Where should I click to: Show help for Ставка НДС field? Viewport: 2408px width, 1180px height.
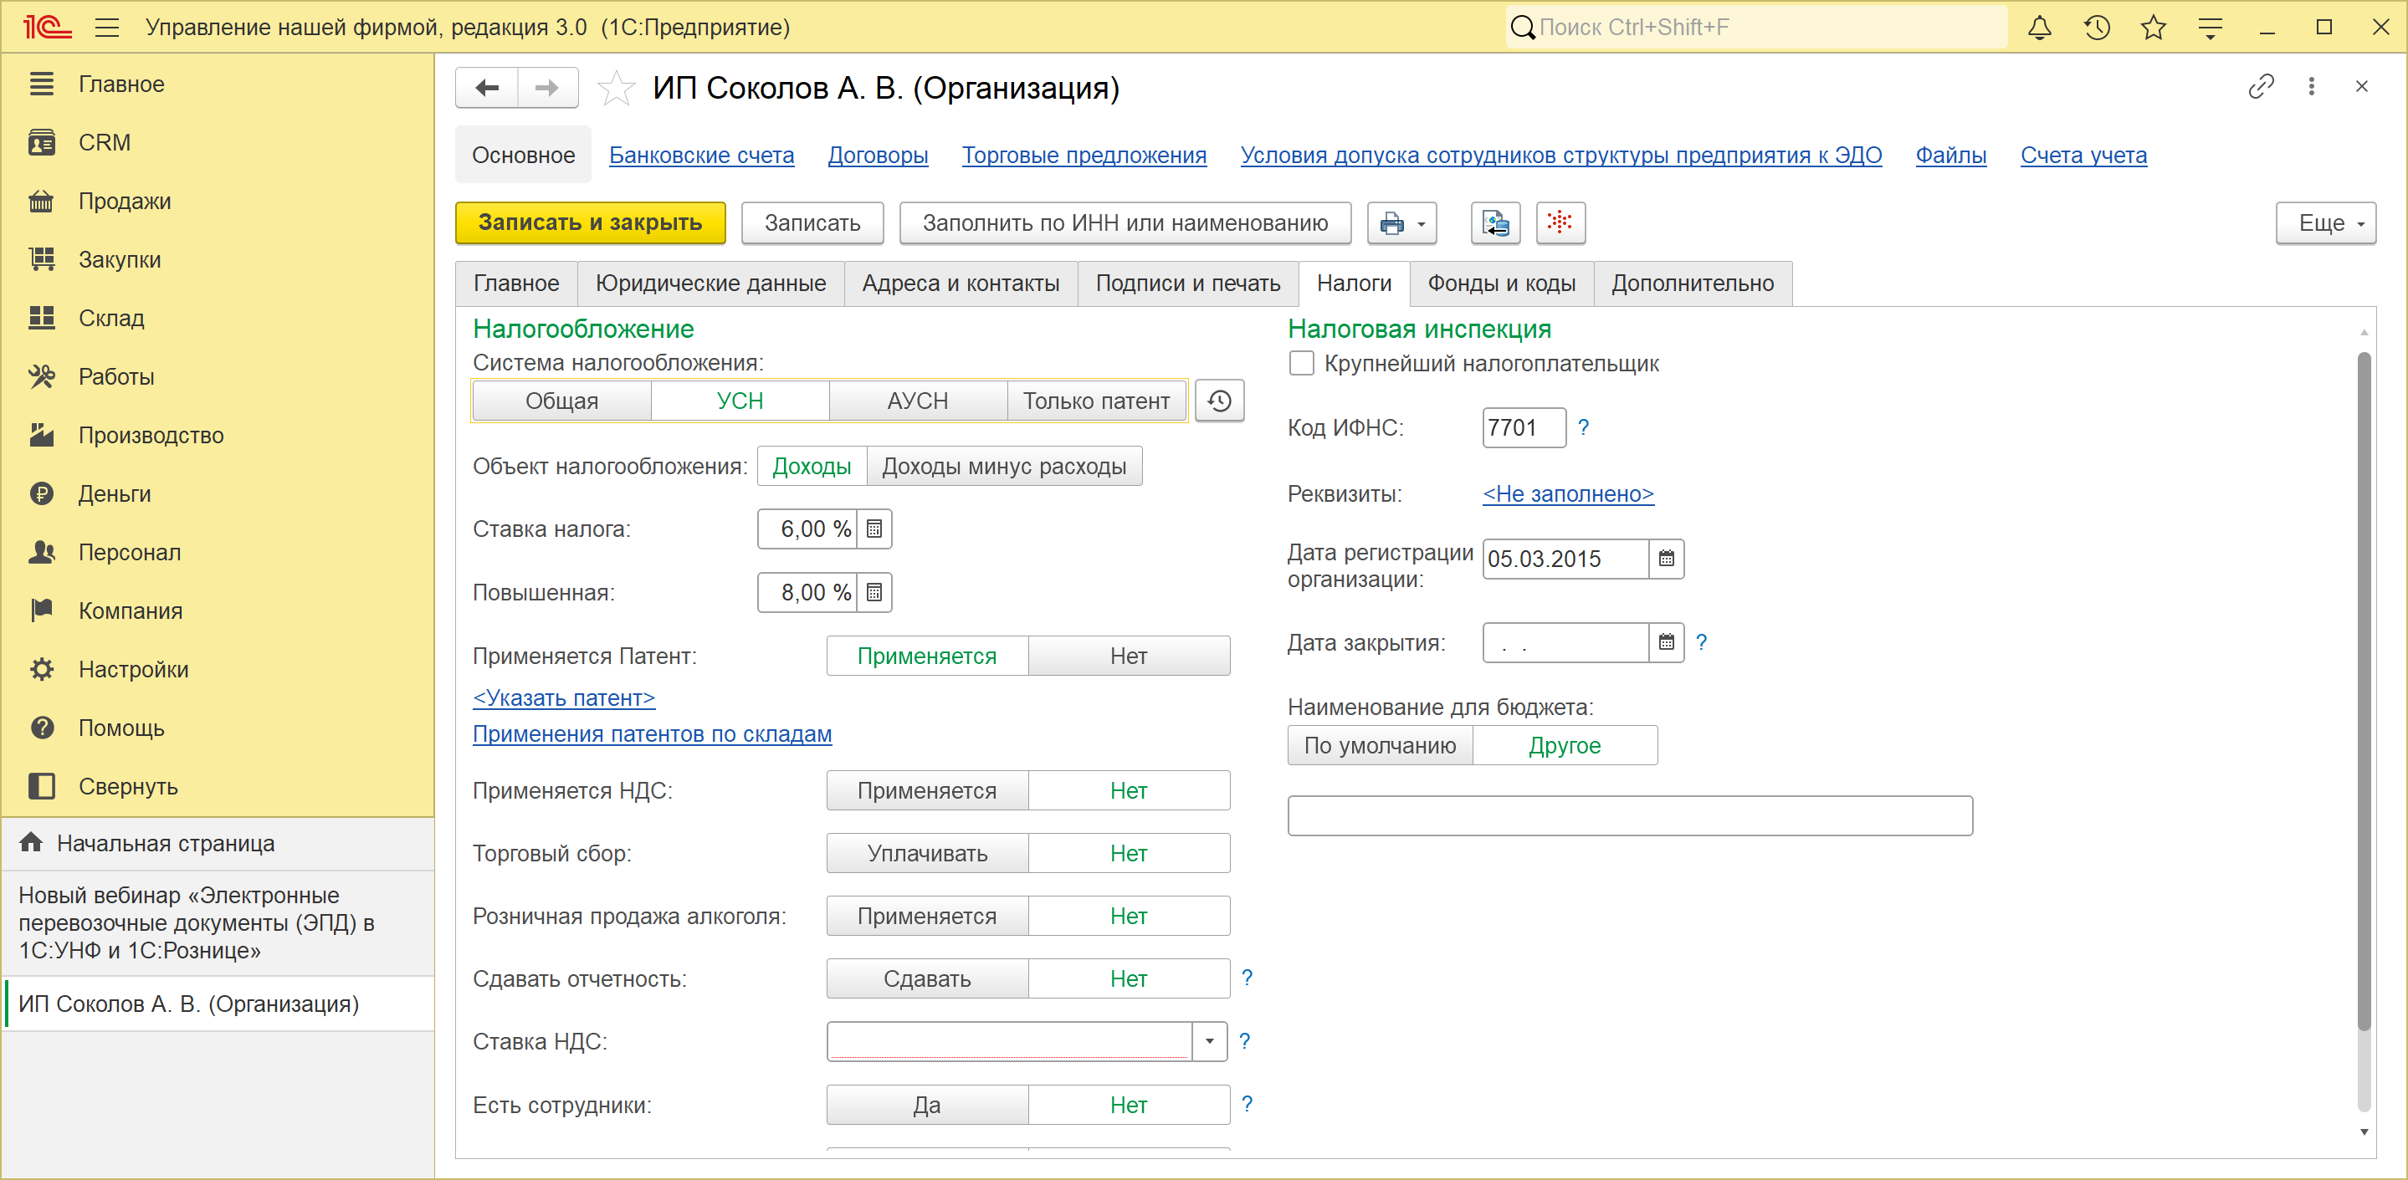[1245, 1041]
